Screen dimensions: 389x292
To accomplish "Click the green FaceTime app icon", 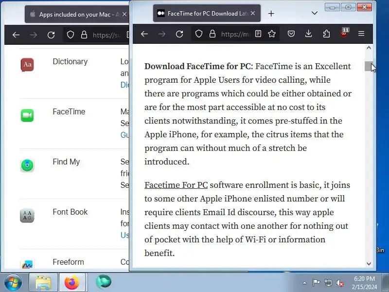I will coord(27,115).
